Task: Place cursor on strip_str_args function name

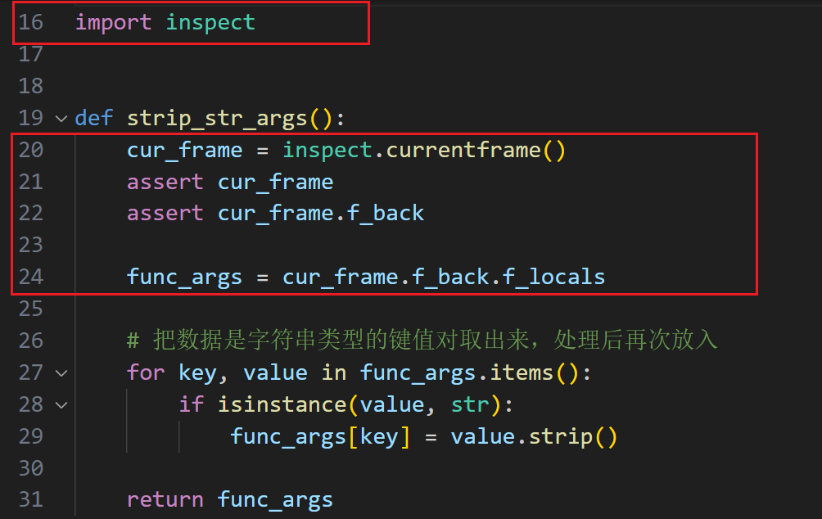Action: coord(217,118)
